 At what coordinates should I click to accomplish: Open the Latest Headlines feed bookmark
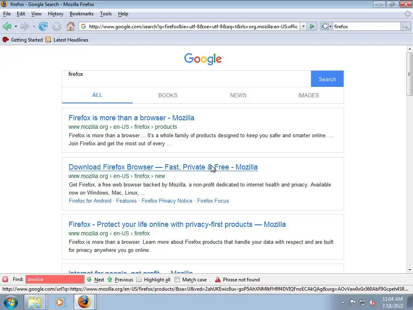click(67, 40)
